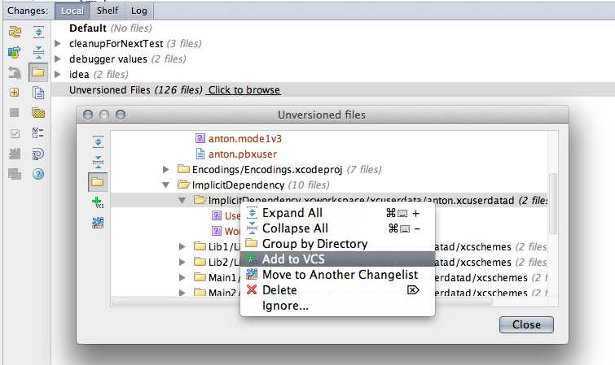
Task: Expand the cleanupForNextTest changelist
Action: (58, 44)
